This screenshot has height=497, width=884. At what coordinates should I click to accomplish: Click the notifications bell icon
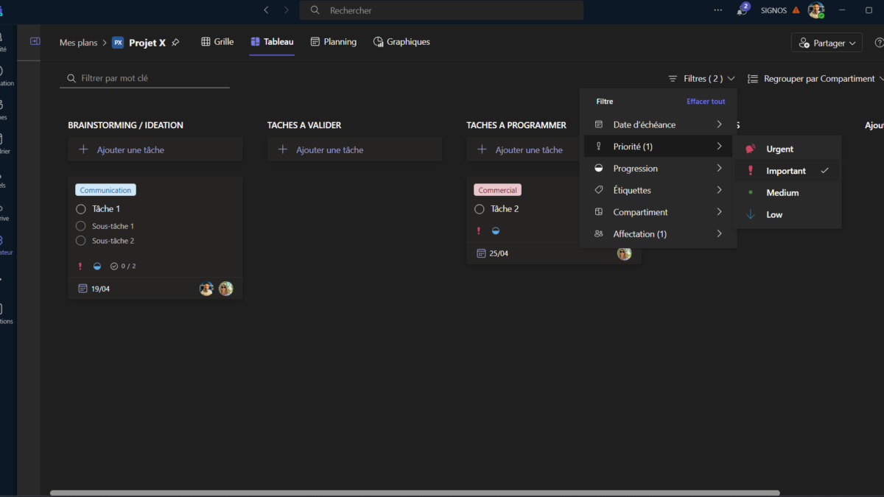tap(742, 10)
